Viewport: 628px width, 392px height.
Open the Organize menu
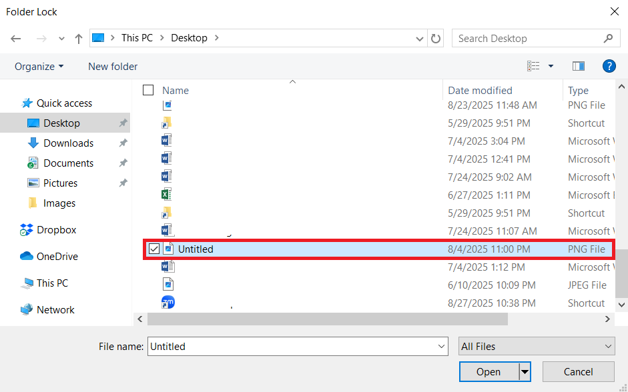pos(39,66)
